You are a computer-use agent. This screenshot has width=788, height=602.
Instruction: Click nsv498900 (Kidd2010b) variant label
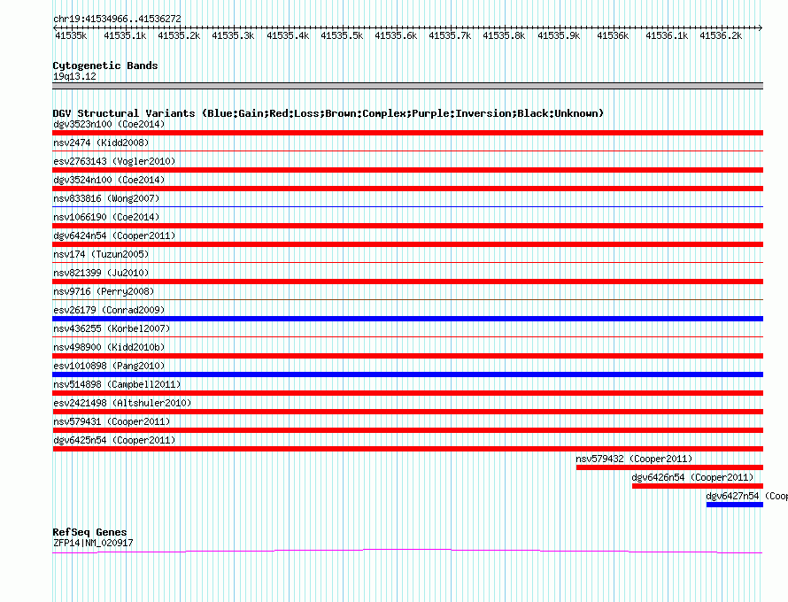(x=109, y=347)
